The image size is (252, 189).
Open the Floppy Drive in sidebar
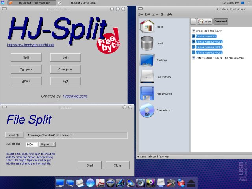164,94
